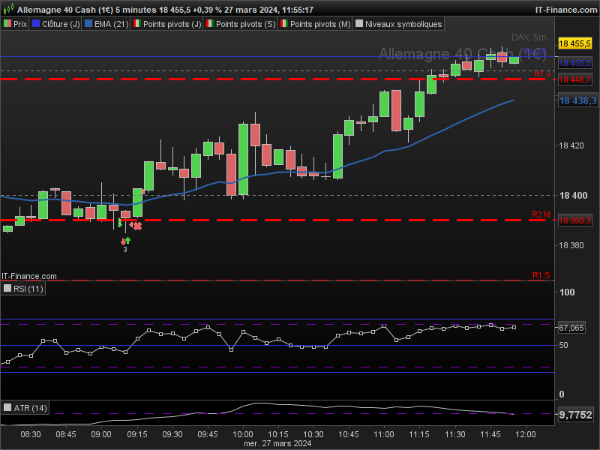Click the Points pivots (S) color swatch
The image size is (600, 450).
point(210,24)
